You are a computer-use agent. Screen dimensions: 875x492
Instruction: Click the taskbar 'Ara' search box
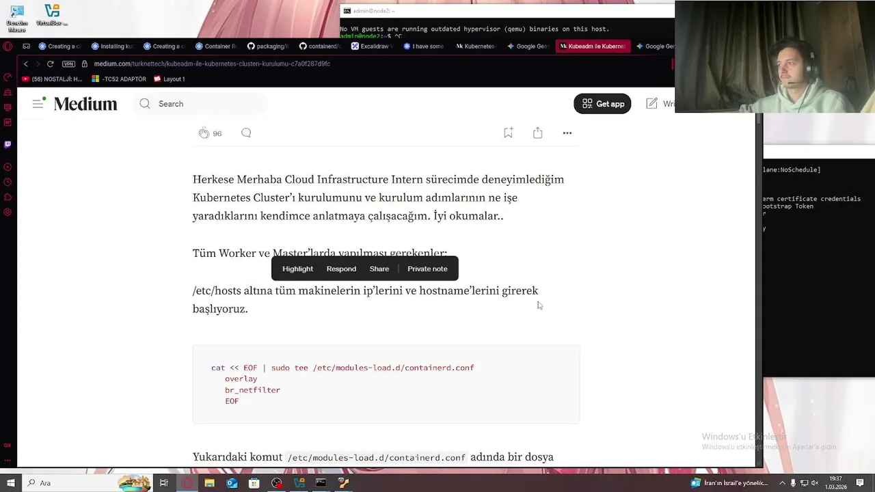(89, 483)
